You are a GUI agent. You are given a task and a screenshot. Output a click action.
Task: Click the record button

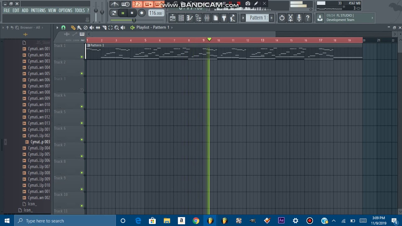[142, 13]
